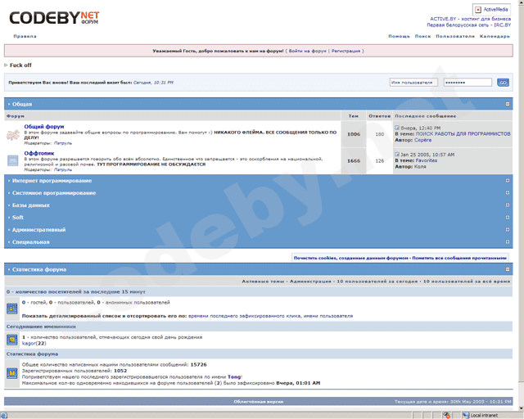The height and width of the screenshot is (419, 524).
Task: Click ACTIVE.BY хостинг для бизнеса link
Action: click(x=470, y=19)
